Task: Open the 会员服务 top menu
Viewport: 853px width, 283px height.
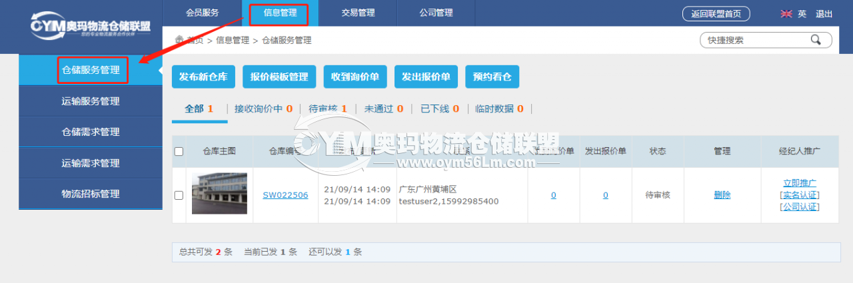Action: [202, 13]
